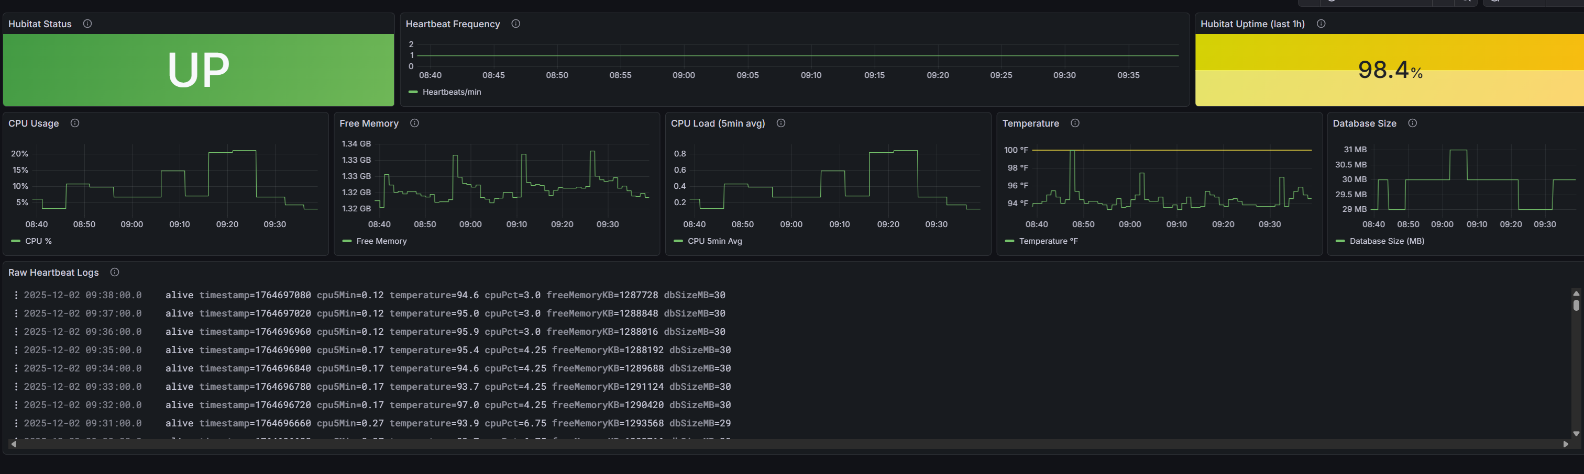Click the Hubitat Status info icon

coord(87,24)
